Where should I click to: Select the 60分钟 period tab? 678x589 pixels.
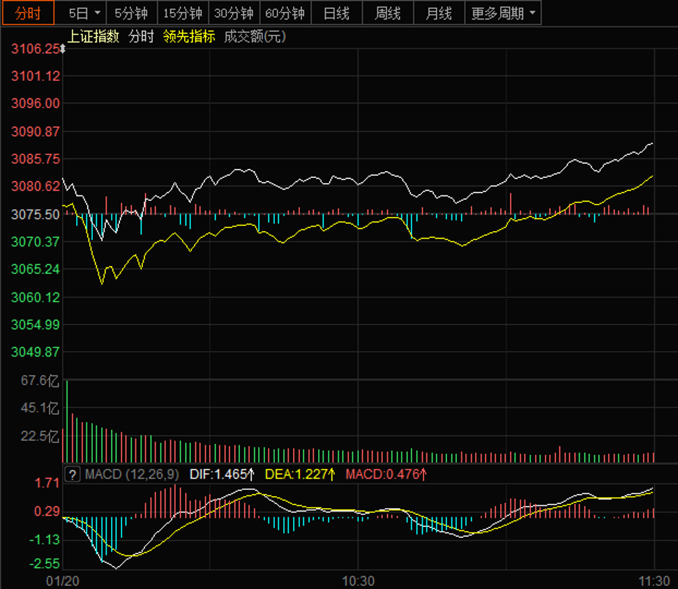click(x=285, y=13)
